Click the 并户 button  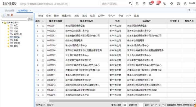coord(128,16)
